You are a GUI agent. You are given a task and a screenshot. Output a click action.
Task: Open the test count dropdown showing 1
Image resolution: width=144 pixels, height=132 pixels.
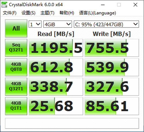pyautogui.click(x=35, y=24)
